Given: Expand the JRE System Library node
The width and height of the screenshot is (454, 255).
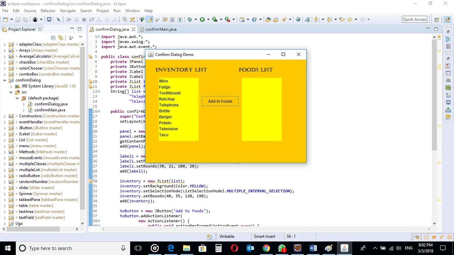Looking at the screenshot, I should tap(11, 86).
